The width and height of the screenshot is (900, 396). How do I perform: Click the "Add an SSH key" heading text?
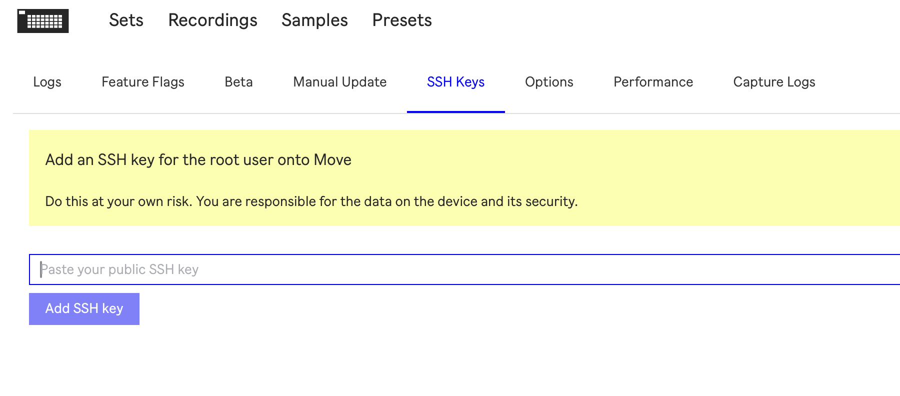(198, 160)
